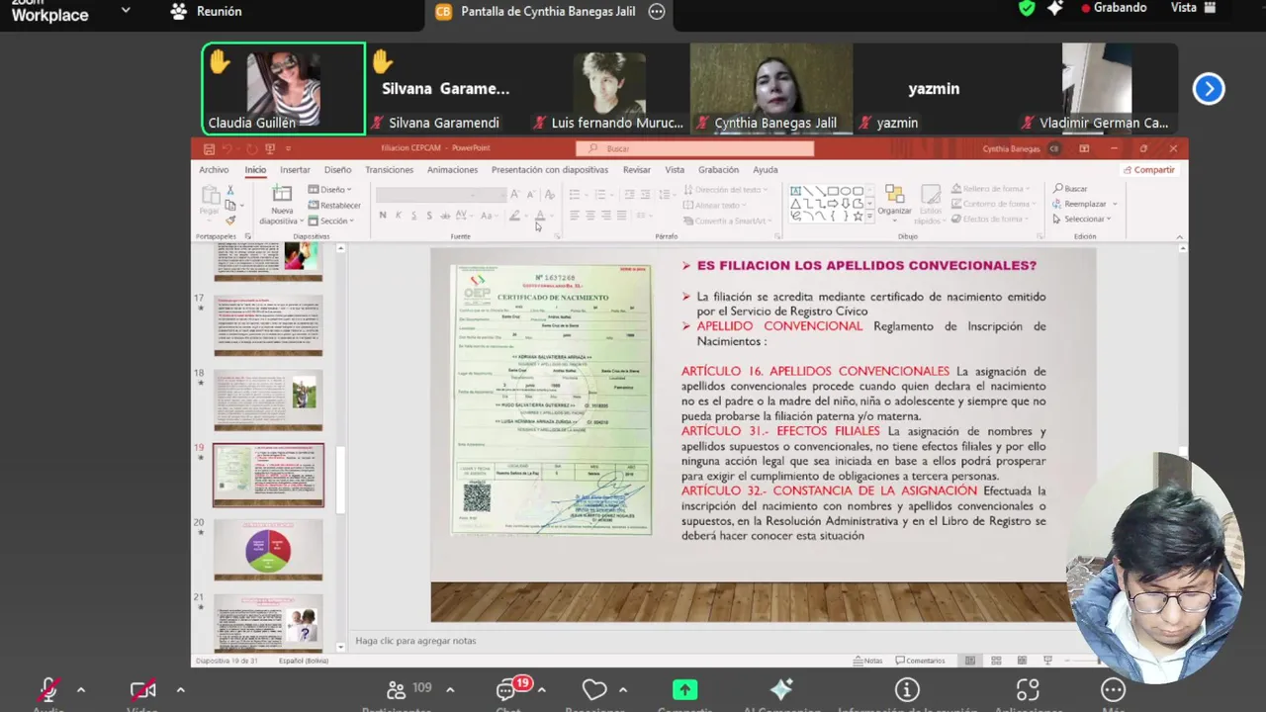Click the PowerPoint Compartir button
Image resolution: width=1266 pixels, height=712 pixels.
pyautogui.click(x=1149, y=169)
